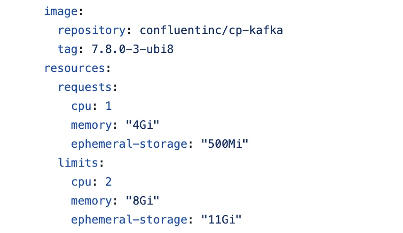Select the limits cpu value 2
This screenshot has height=233, width=403.
coord(109,182)
